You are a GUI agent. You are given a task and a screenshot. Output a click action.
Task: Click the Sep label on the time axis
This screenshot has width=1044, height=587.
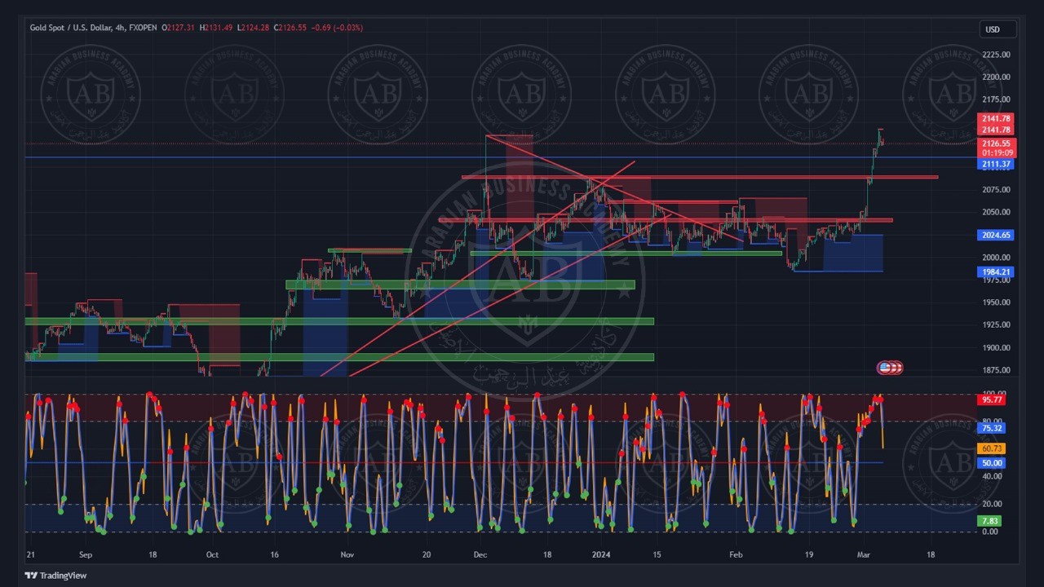click(x=86, y=554)
